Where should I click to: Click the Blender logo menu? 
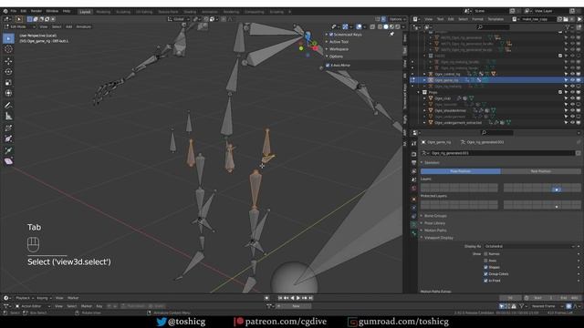coord(5,11)
